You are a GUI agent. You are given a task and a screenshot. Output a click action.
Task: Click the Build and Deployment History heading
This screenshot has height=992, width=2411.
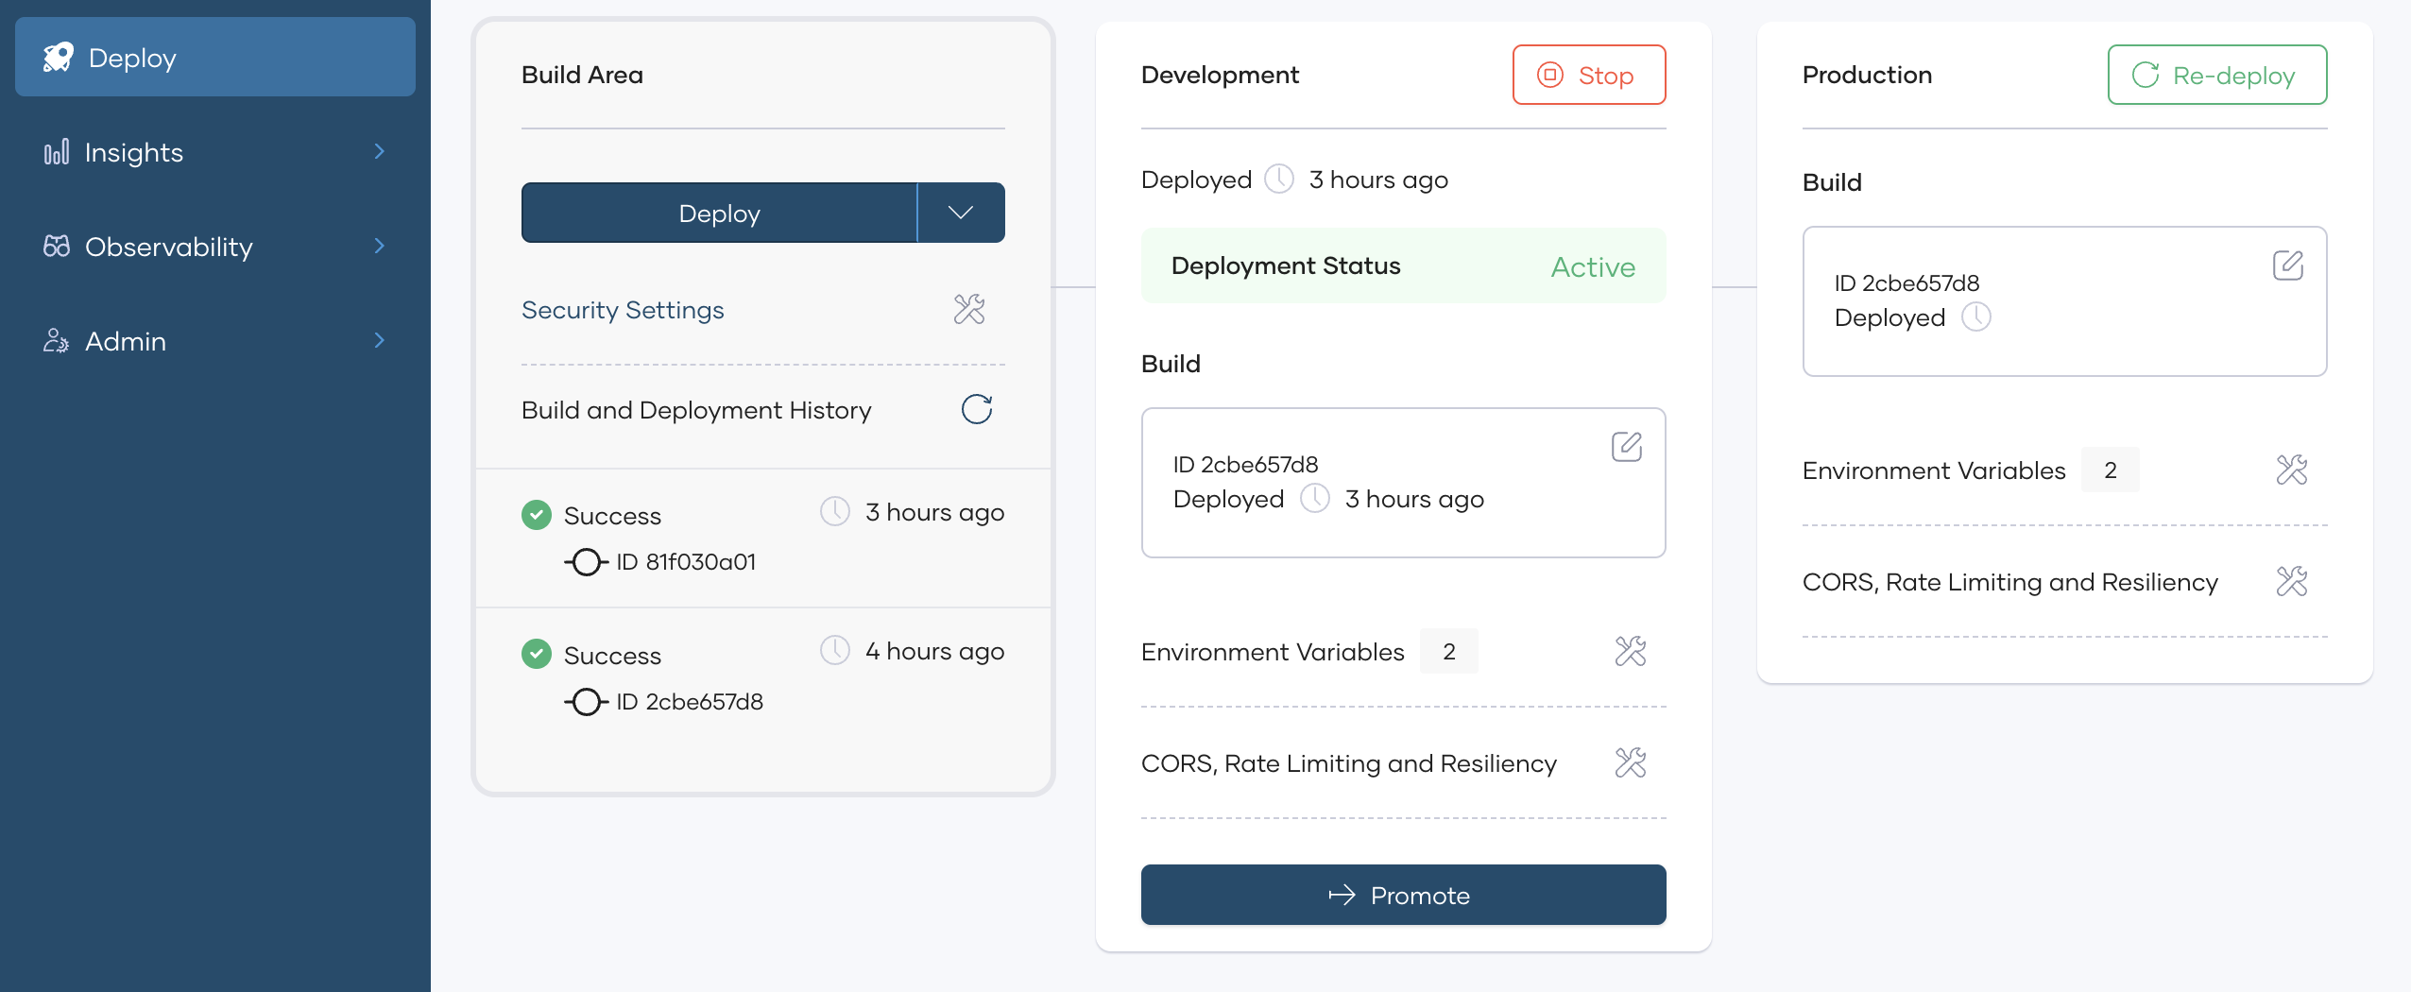(696, 410)
